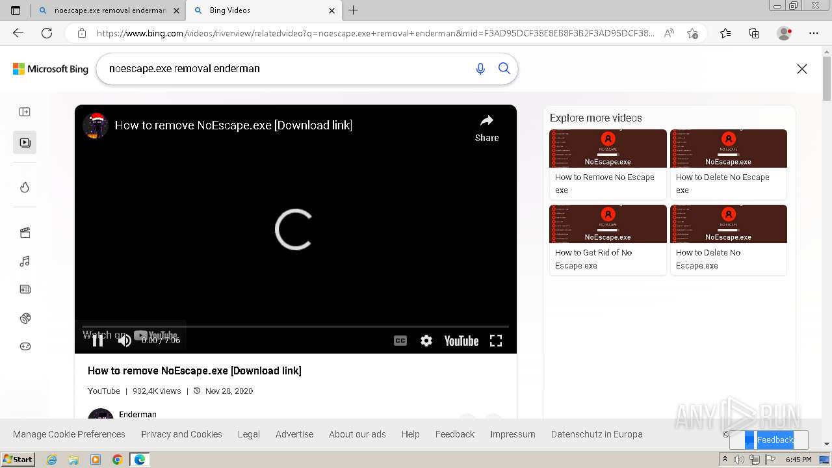The height and width of the screenshot is (468, 832).
Task: Show hidden system tray icons arrow
Action: pos(725,460)
